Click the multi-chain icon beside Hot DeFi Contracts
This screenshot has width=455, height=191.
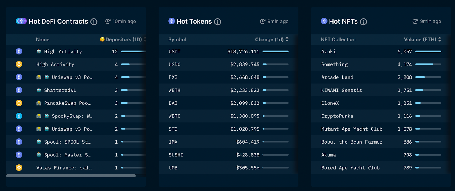point(21,21)
